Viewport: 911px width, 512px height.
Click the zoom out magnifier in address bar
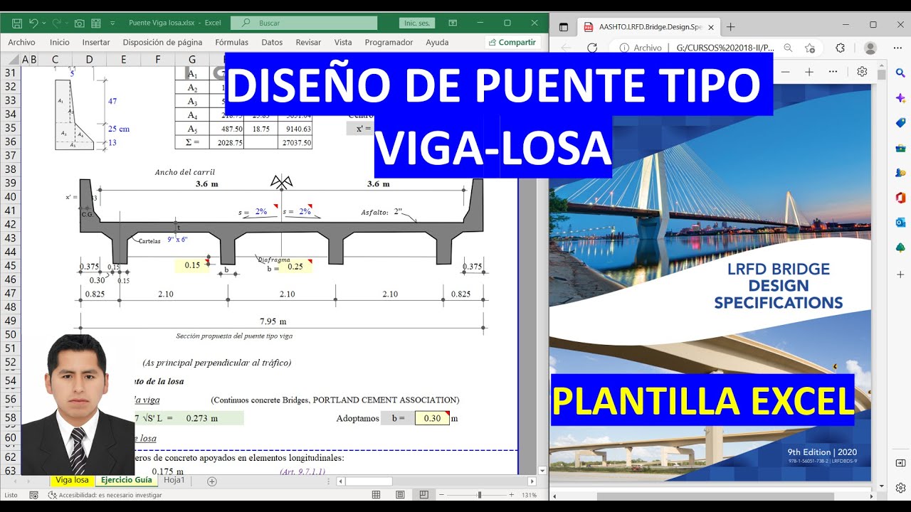coord(789,48)
